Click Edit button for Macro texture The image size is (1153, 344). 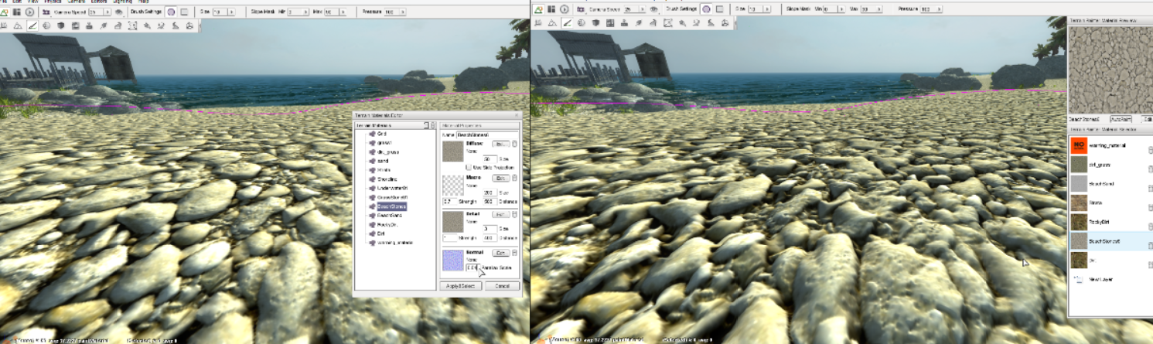(500, 179)
